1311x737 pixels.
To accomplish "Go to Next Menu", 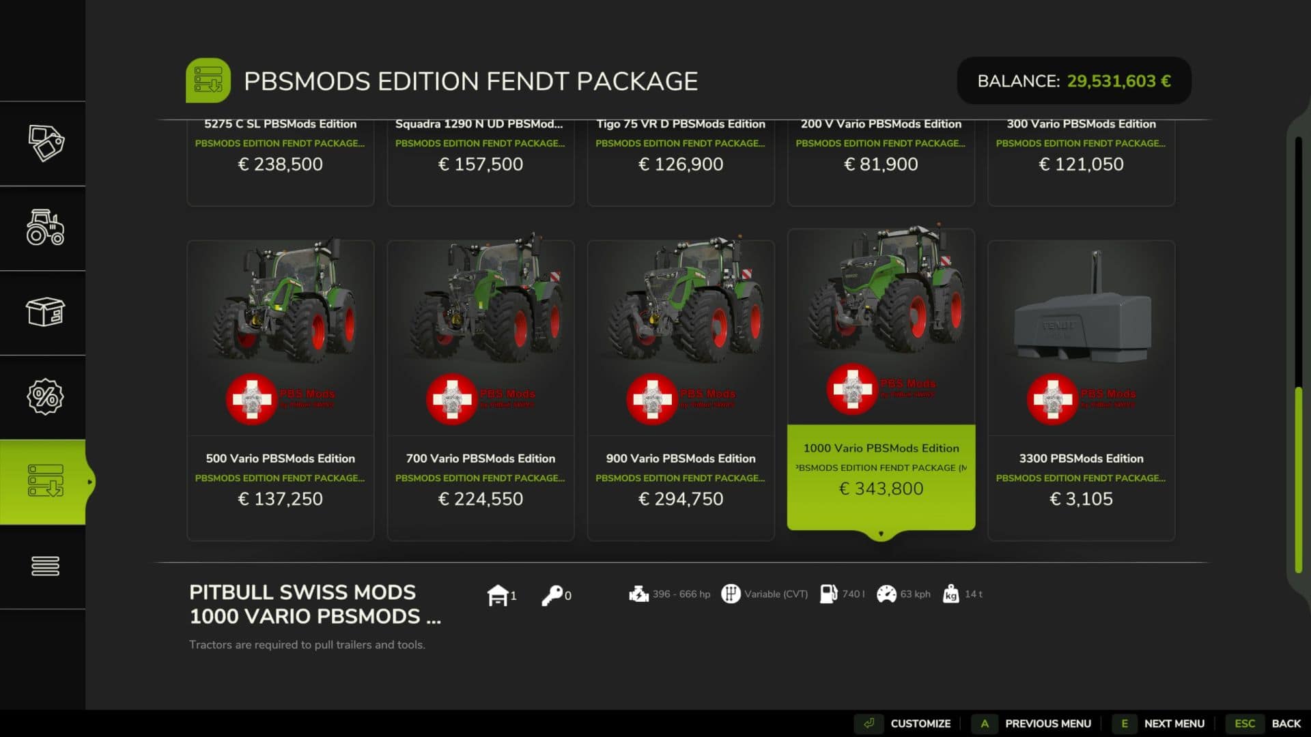I will click(x=1159, y=723).
